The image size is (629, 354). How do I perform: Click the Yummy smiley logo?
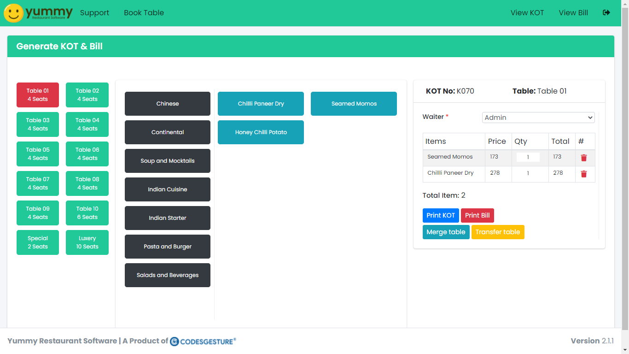14,13
